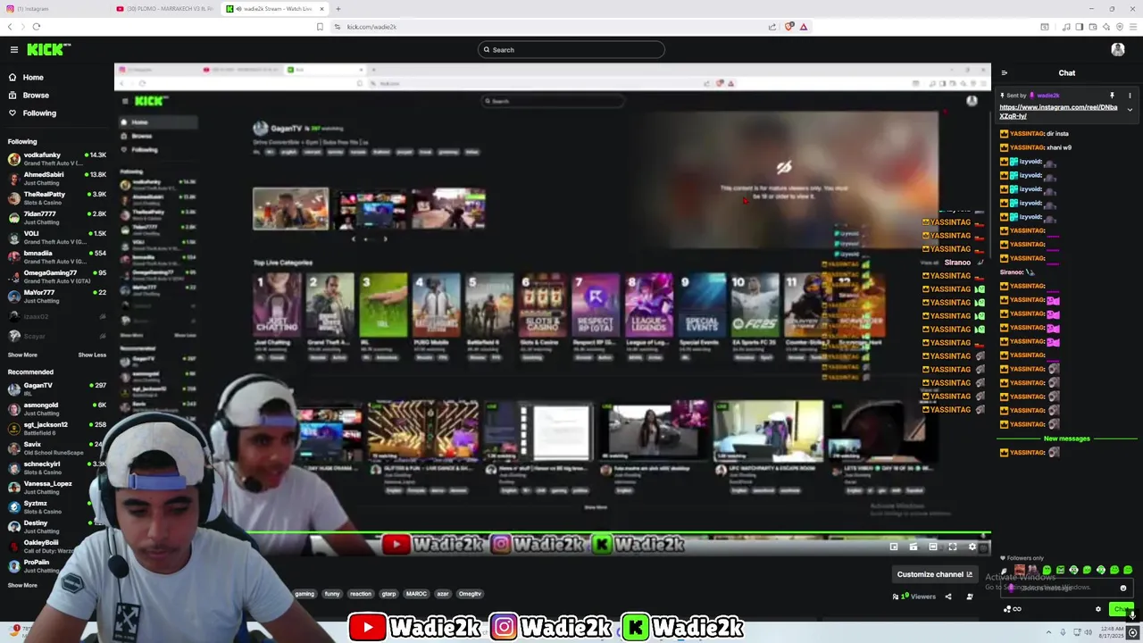The image size is (1143, 643).
Task: Switch to the YouTube PLOMO browser tab
Action: pos(165,9)
